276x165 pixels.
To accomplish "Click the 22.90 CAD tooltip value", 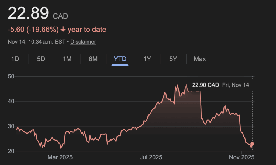I will click(x=205, y=85).
